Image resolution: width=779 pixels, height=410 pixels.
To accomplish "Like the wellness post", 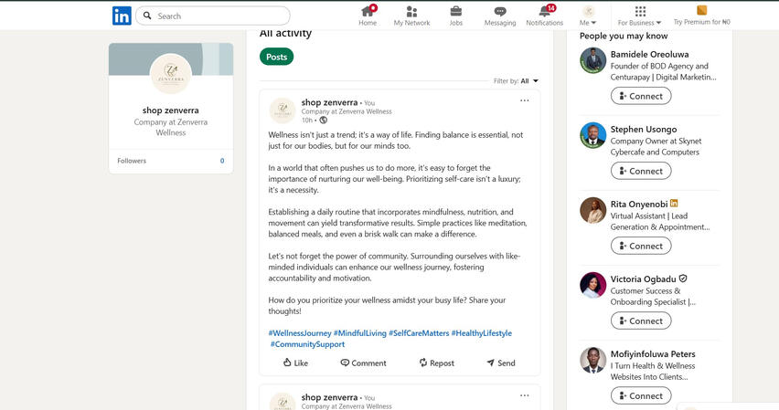I will coord(295,363).
